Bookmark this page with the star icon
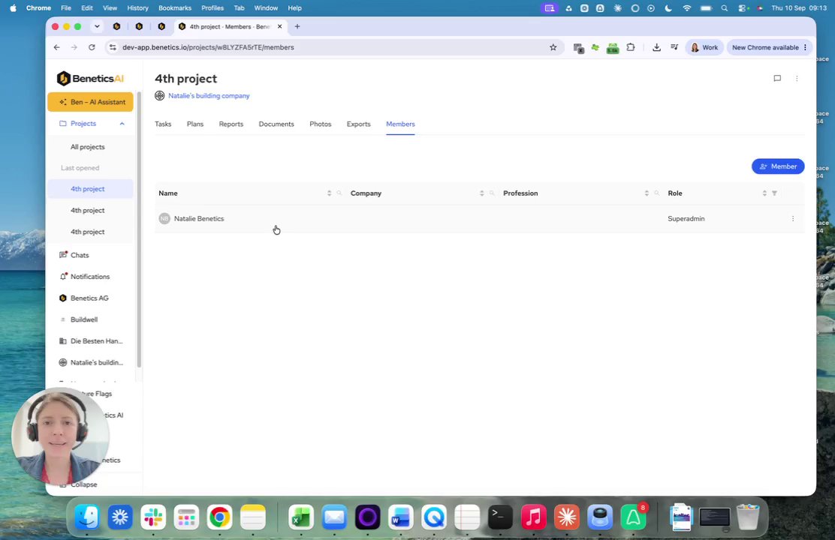Screen dimensions: 835x540 553,47
